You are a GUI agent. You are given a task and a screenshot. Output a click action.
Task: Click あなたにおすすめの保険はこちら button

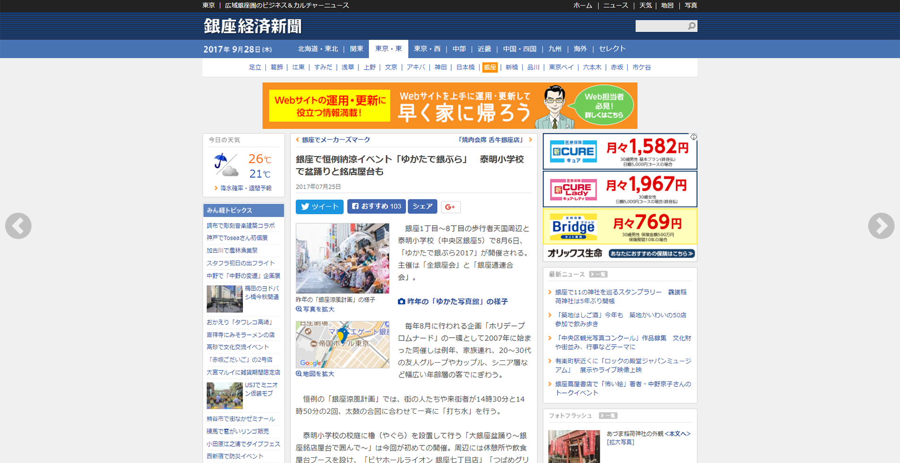point(652,253)
